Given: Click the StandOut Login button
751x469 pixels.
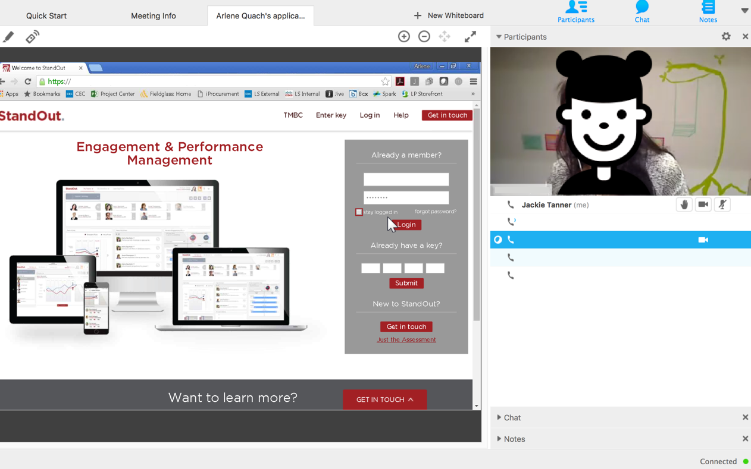Looking at the screenshot, I should [406, 225].
